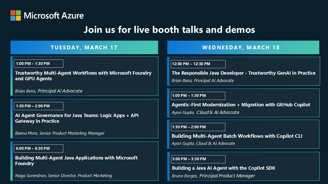Select the Agentic-First Modernization + Migration talk
The height and width of the screenshot is (184, 328).
241,104
